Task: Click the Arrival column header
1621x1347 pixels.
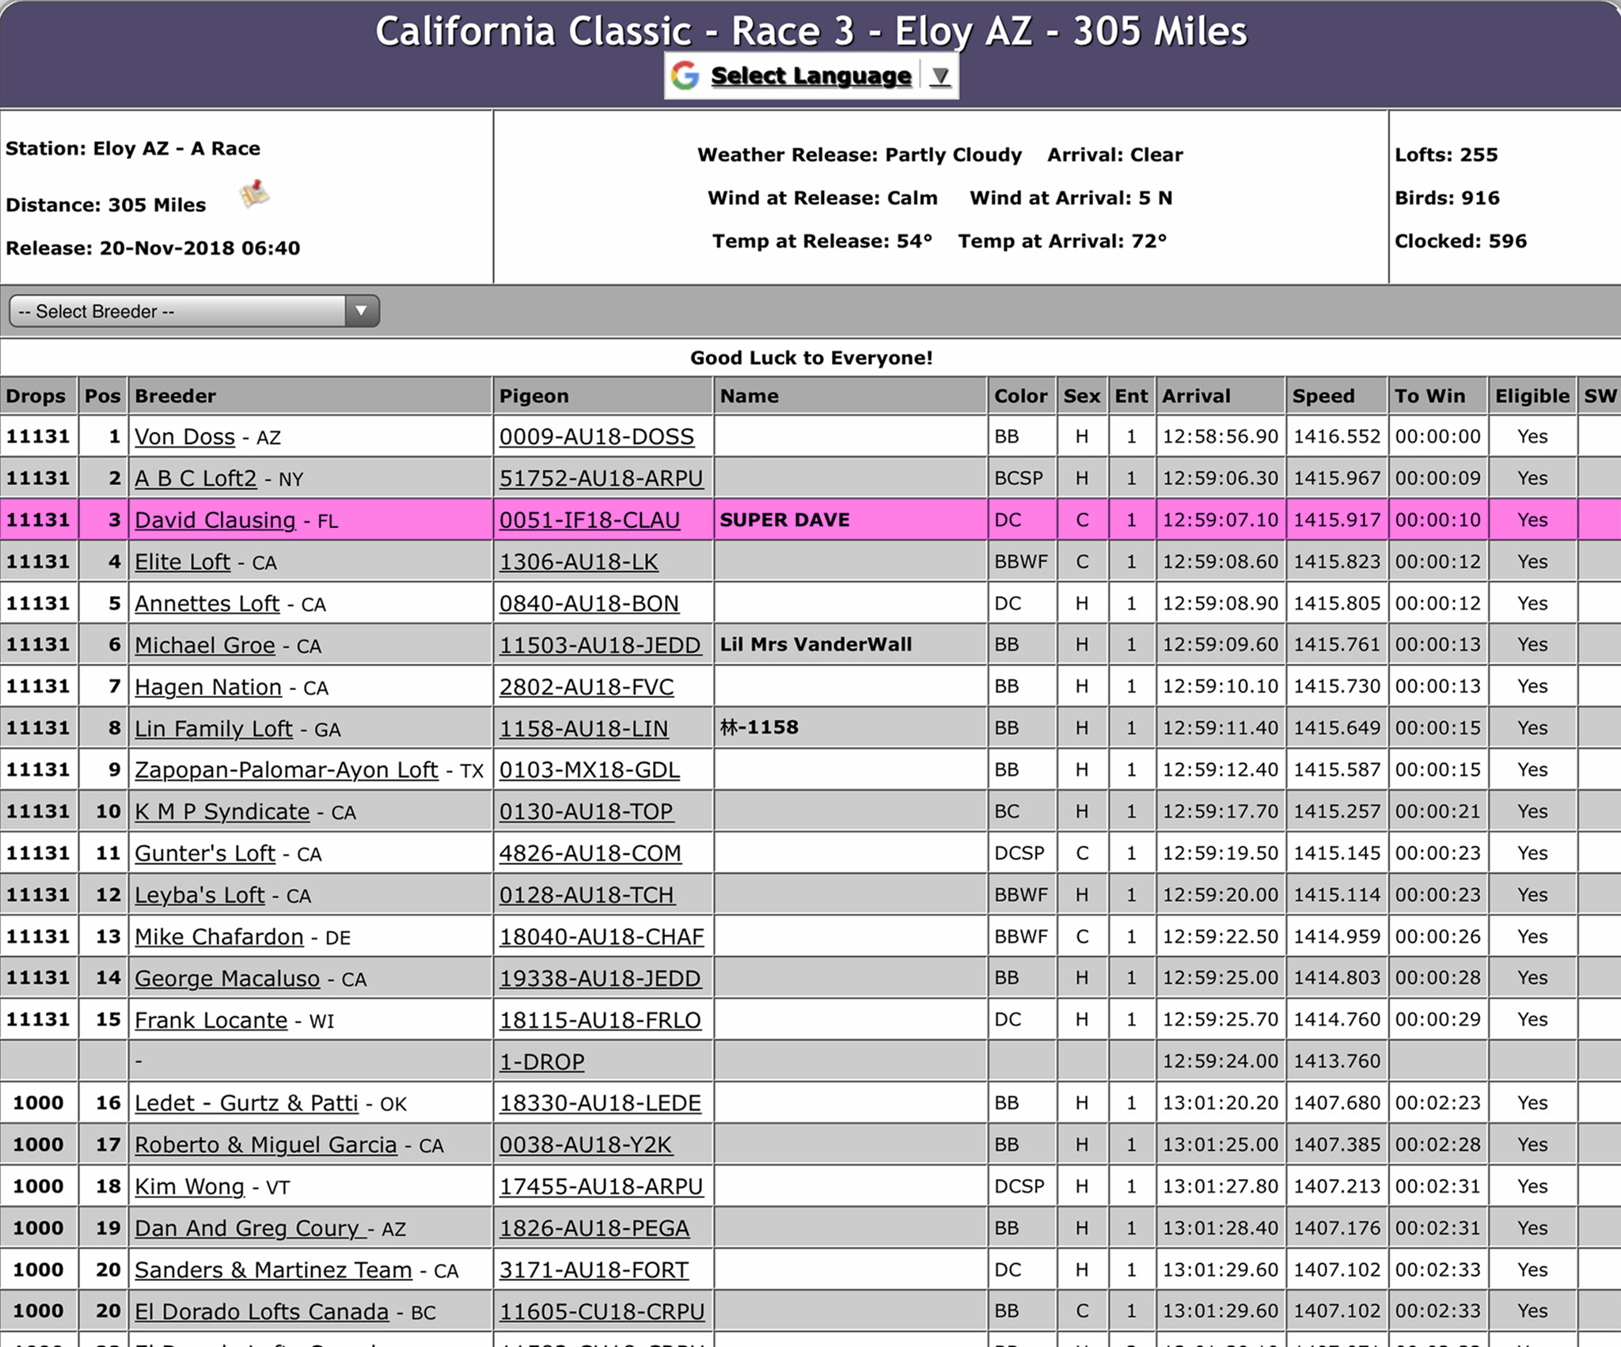Action: [x=1195, y=396]
